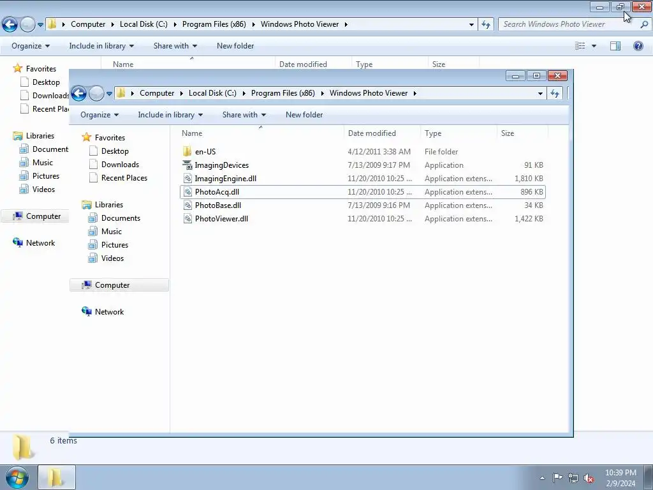Sort by Name column in front window
653x490 pixels.
[261, 133]
